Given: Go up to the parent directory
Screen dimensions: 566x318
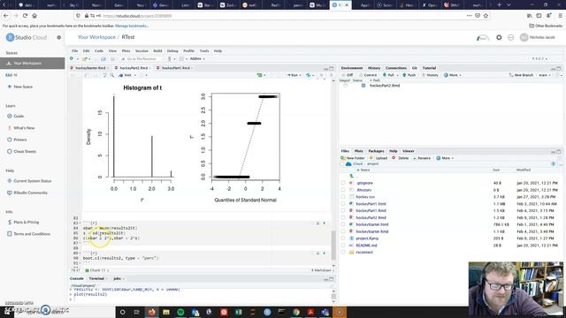Looking at the screenshot, I should coord(352,176).
